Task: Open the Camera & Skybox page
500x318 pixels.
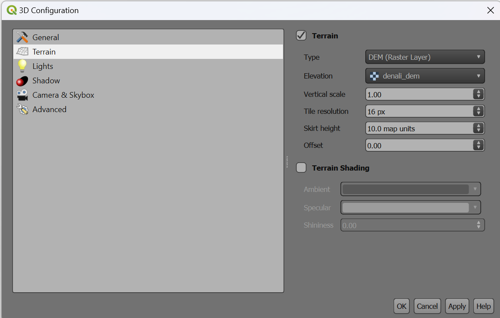Action: click(x=63, y=95)
